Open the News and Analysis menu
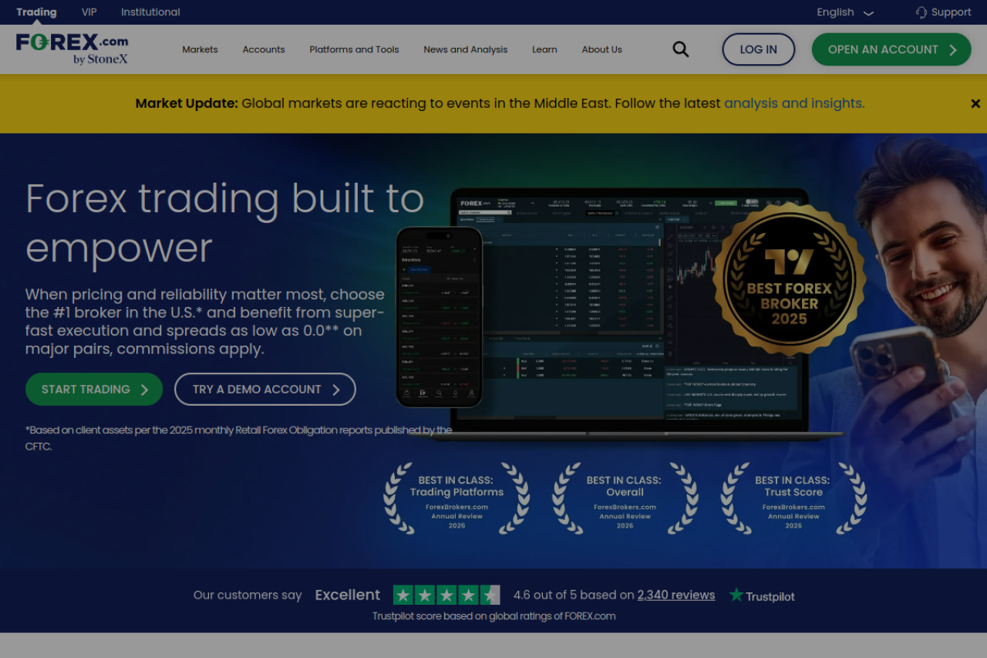The width and height of the screenshot is (987, 658). point(465,49)
